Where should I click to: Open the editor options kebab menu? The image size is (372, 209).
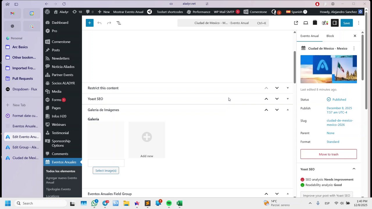pyautogui.click(x=359, y=23)
